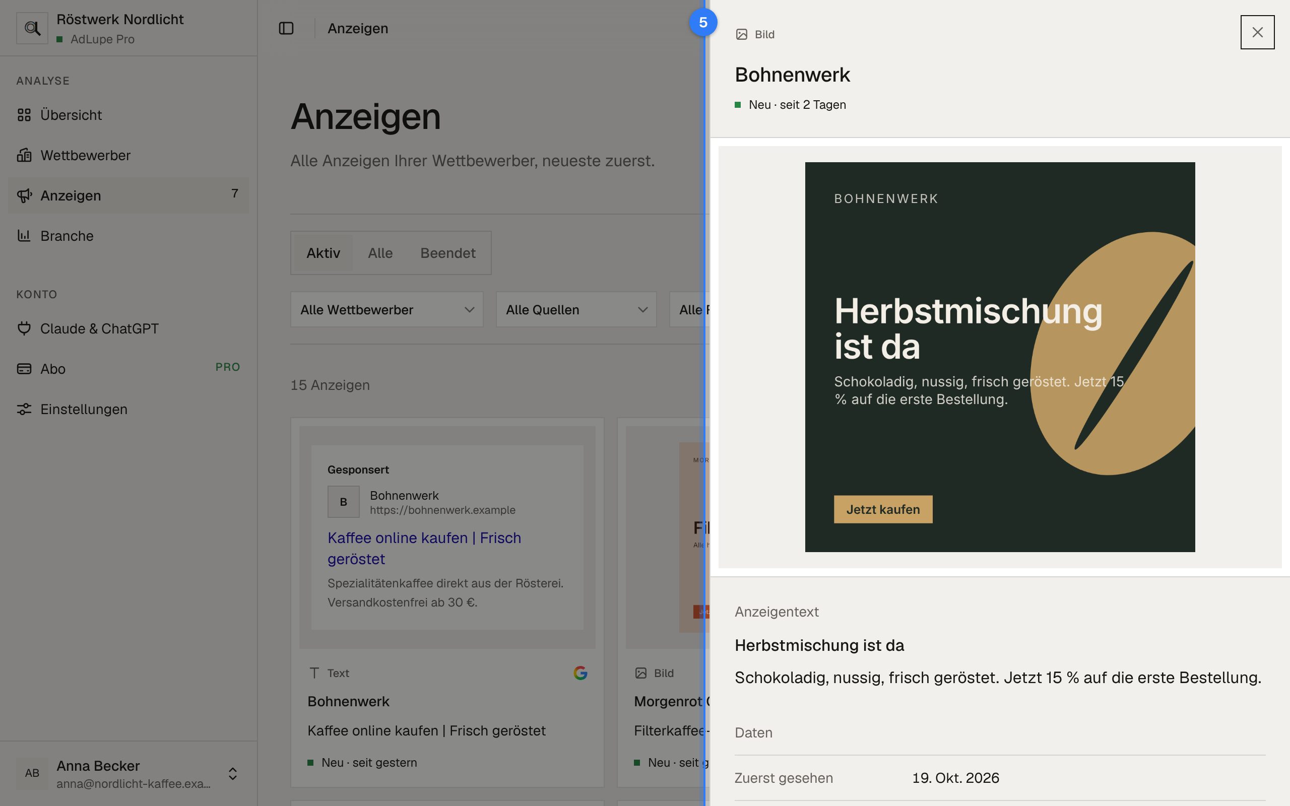Click the Abo credit card icon
The height and width of the screenshot is (806, 1290).
tap(24, 369)
